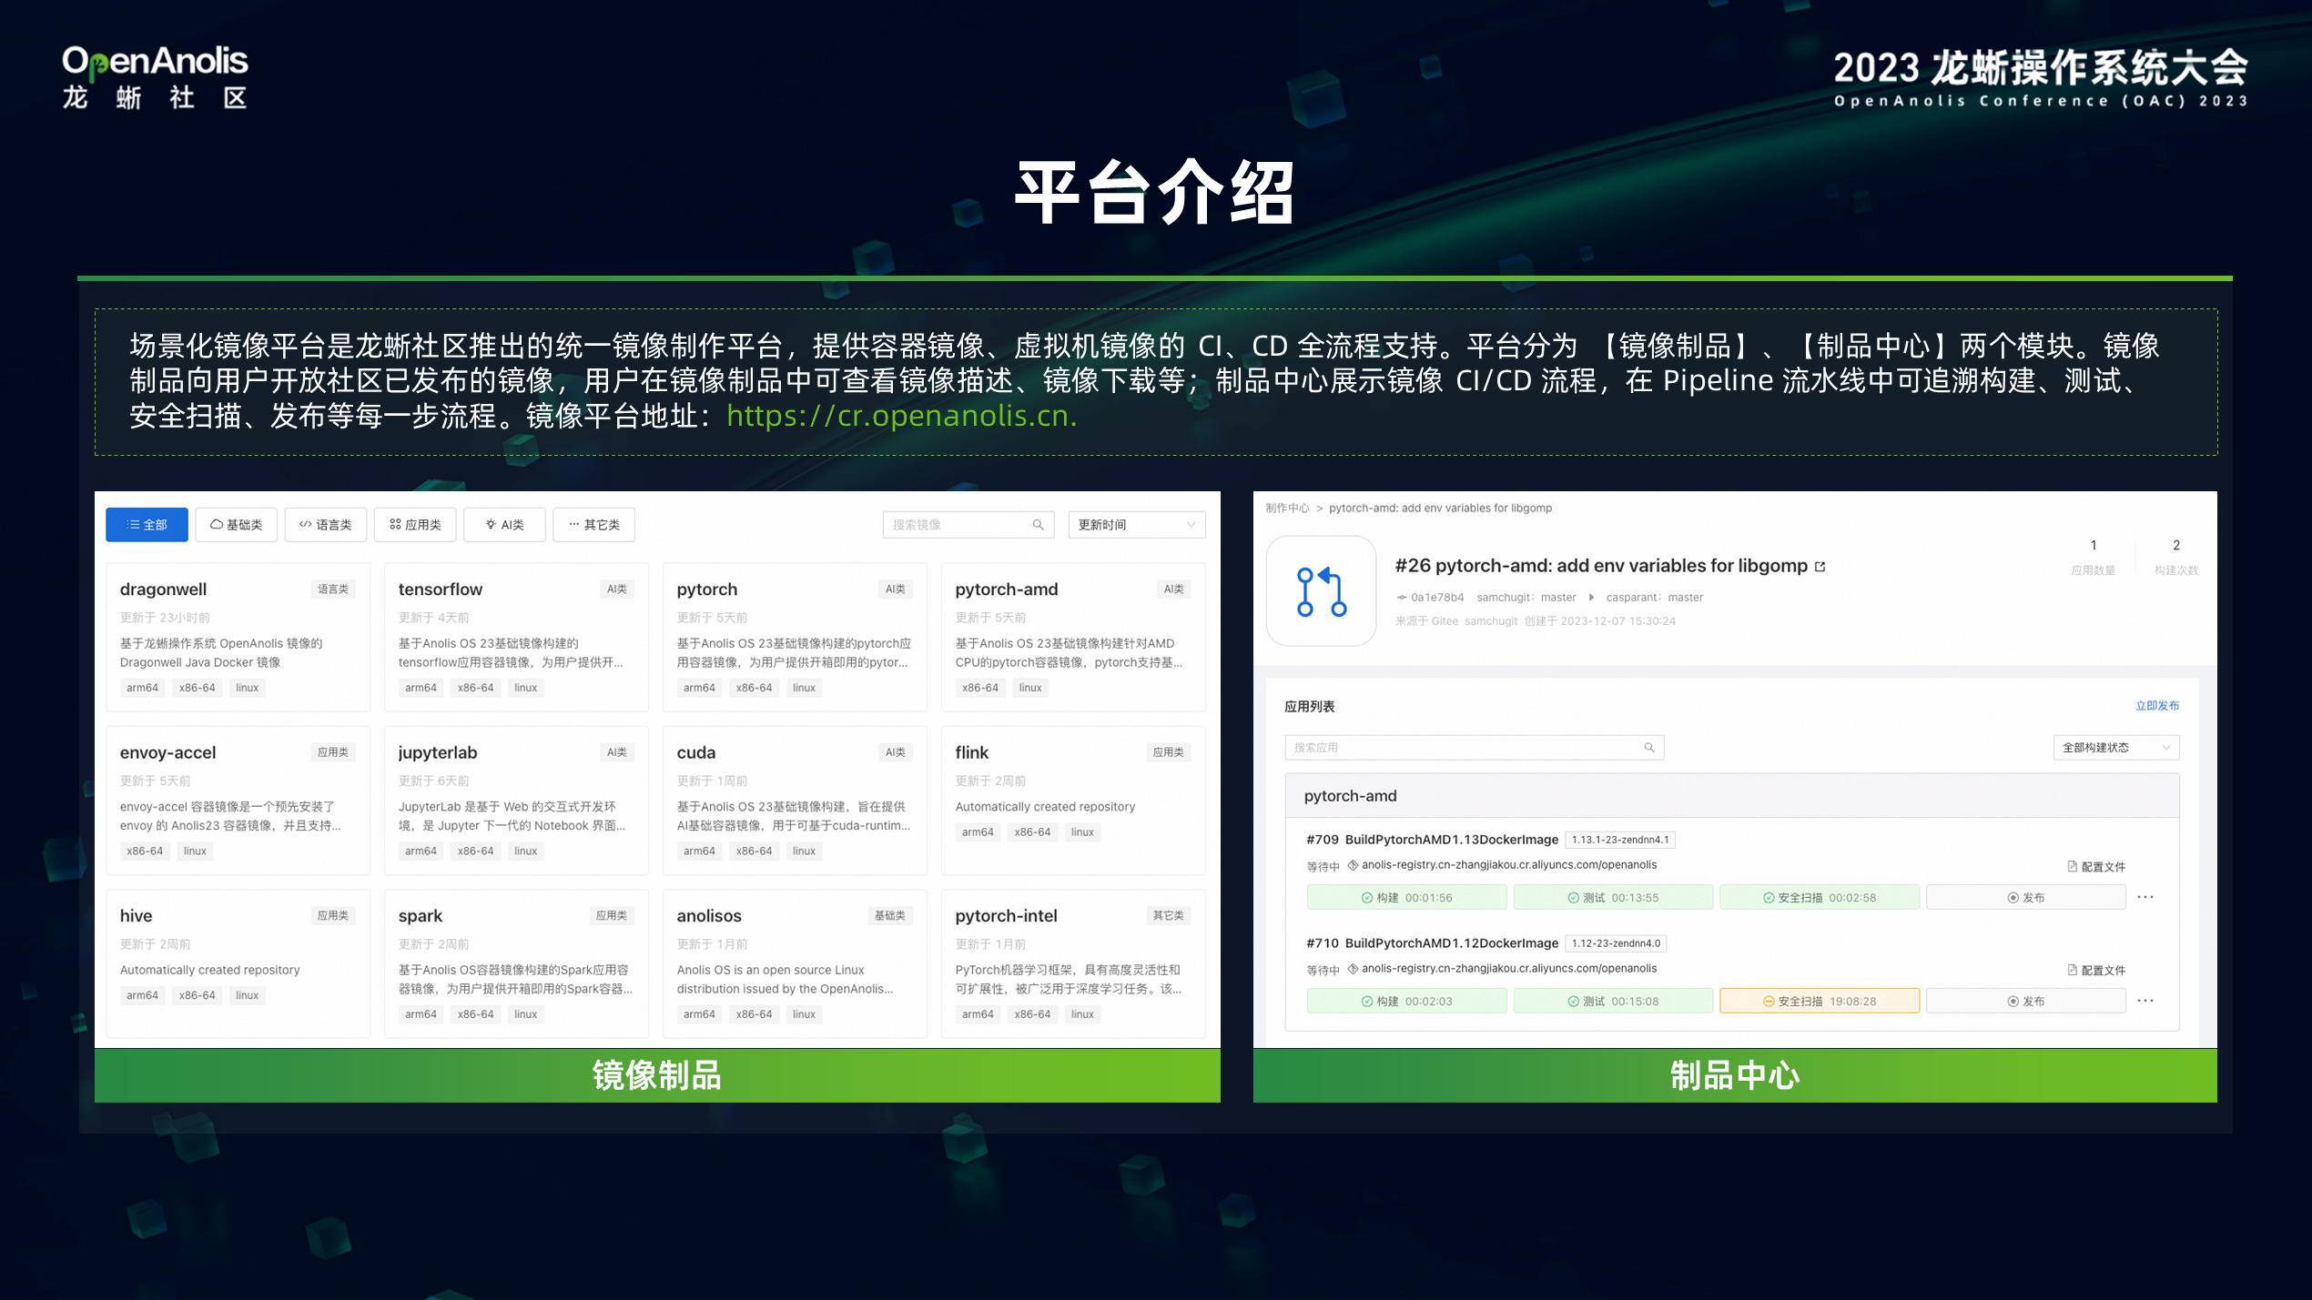The height and width of the screenshot is (1300, 2312).
Task: Click the commit hash 0a1e78b4
Action: click(1437, 597)
